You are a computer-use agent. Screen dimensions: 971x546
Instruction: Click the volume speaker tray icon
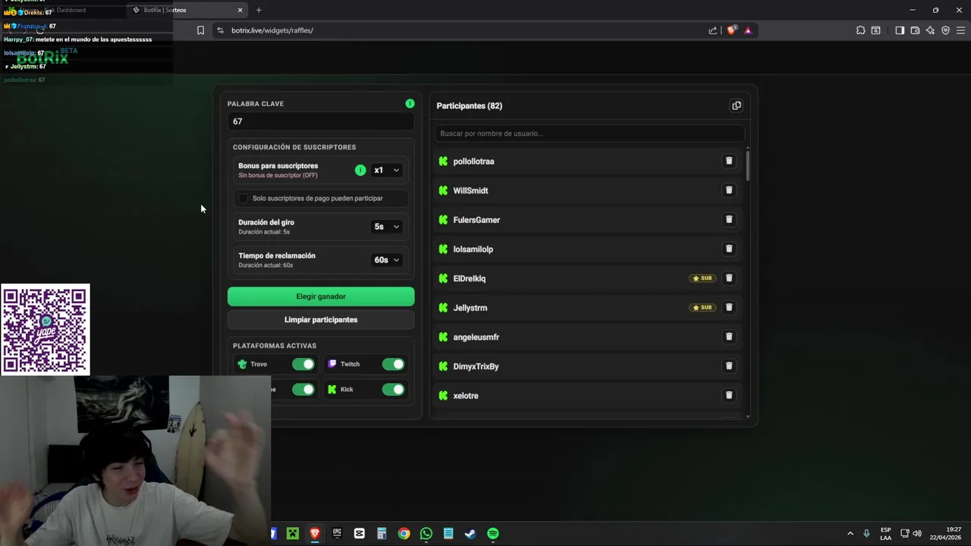point(917,533)
